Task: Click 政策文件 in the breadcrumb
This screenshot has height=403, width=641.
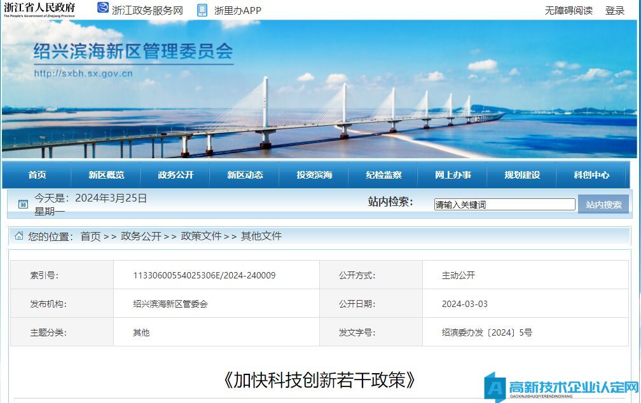Action: point(201,236)
